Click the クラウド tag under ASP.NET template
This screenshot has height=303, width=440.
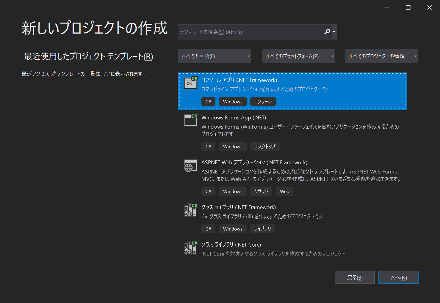pyautogui.click(x=261, y=191)
